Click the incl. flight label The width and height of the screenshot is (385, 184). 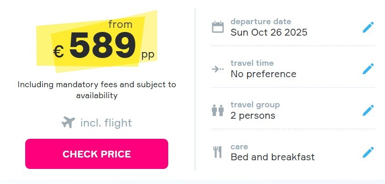[x=106, y=123]
